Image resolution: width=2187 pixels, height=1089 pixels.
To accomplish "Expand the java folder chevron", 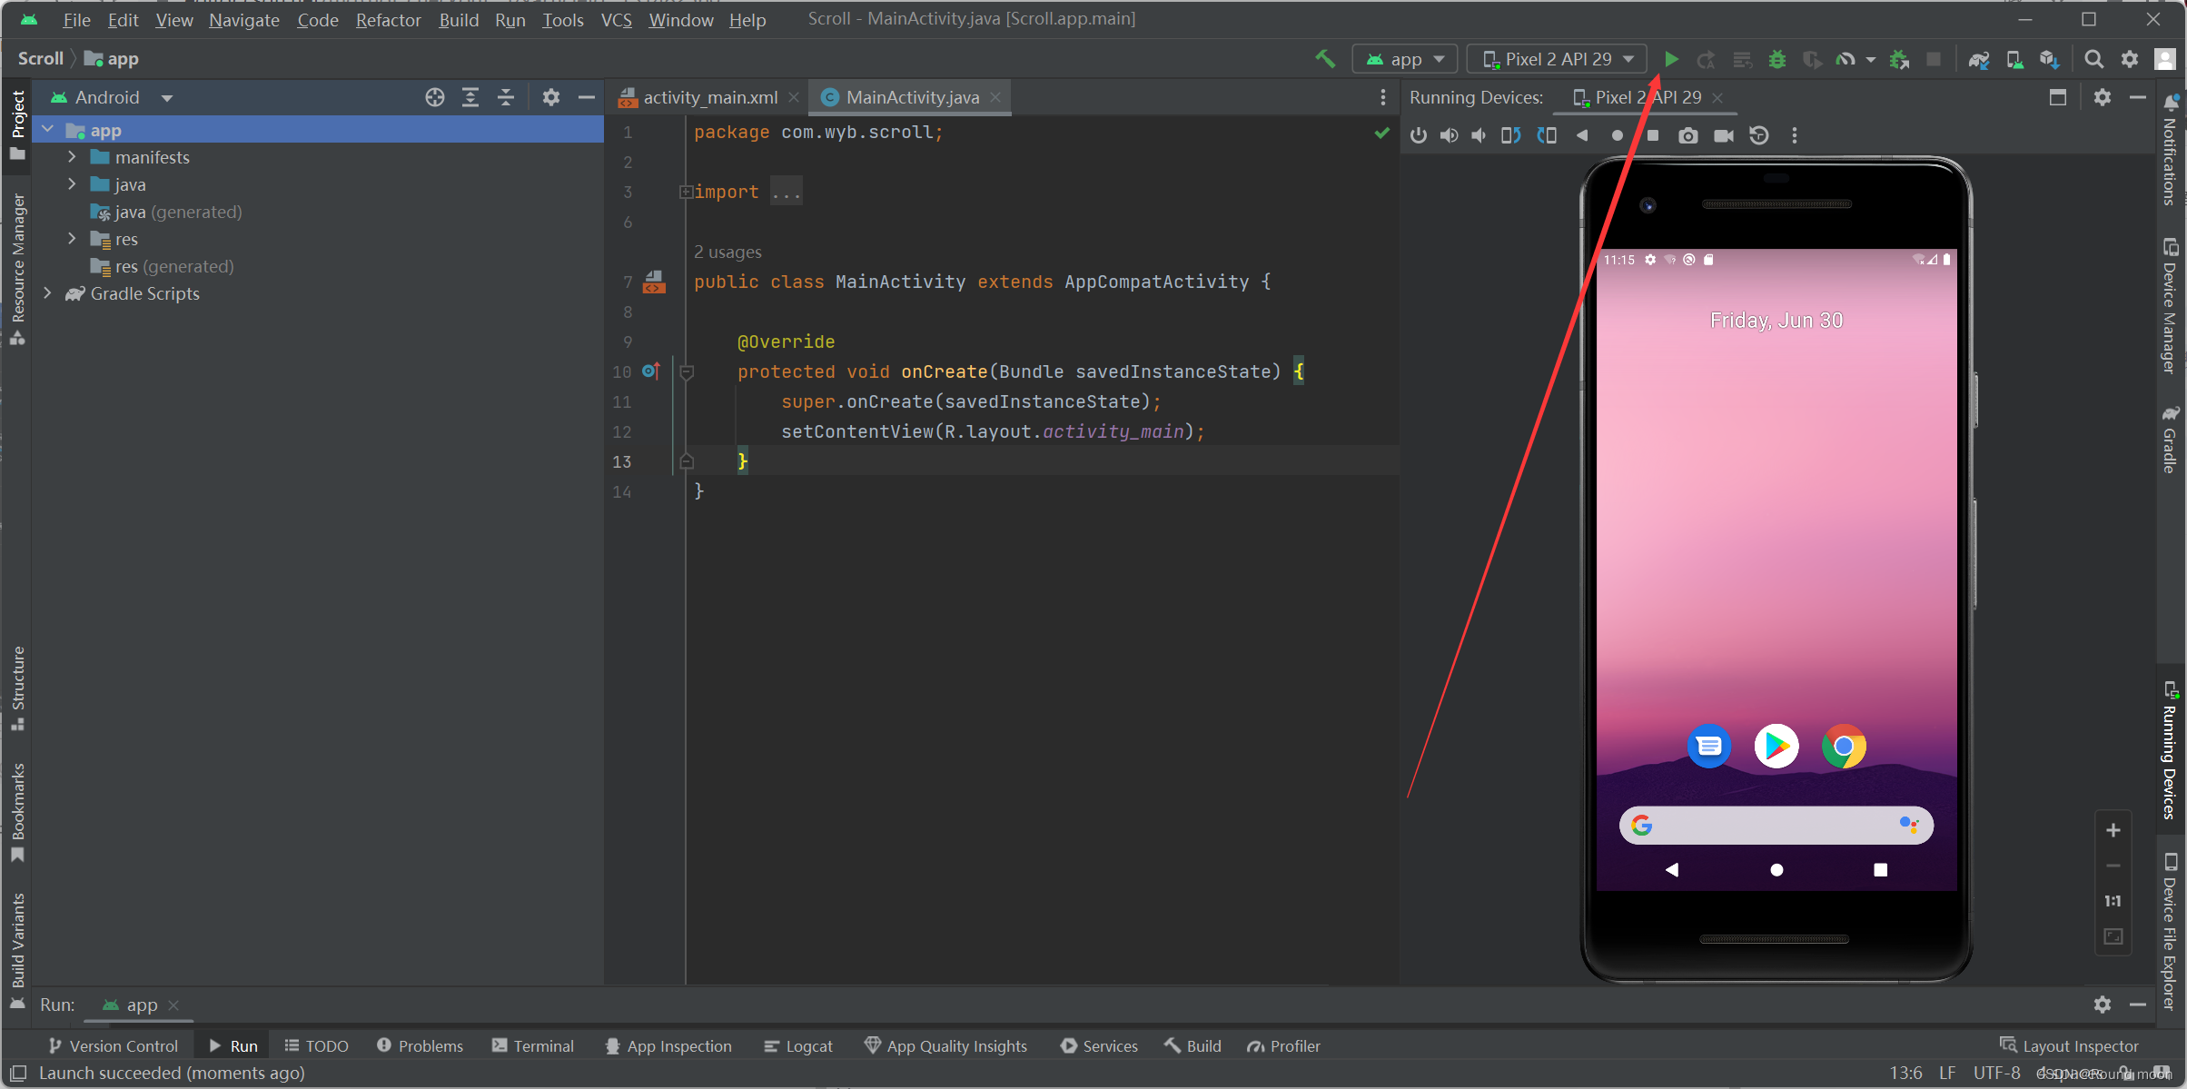I will pos(72,184).
